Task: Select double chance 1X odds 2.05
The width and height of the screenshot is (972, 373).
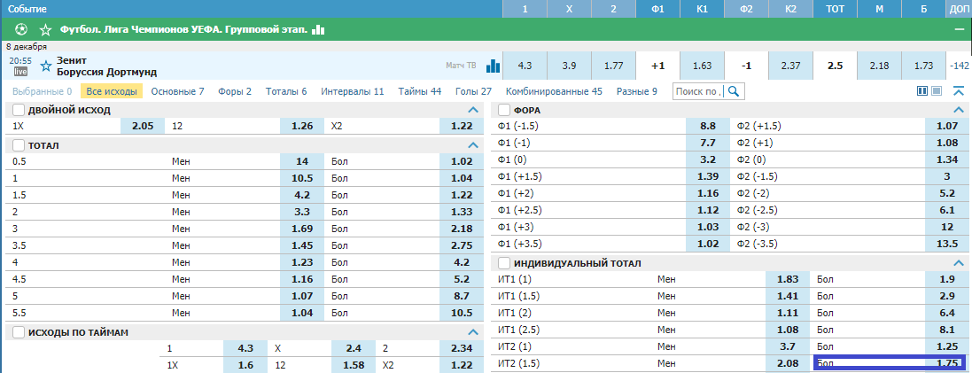Action: pyautogui.click(x=142, y=126)
